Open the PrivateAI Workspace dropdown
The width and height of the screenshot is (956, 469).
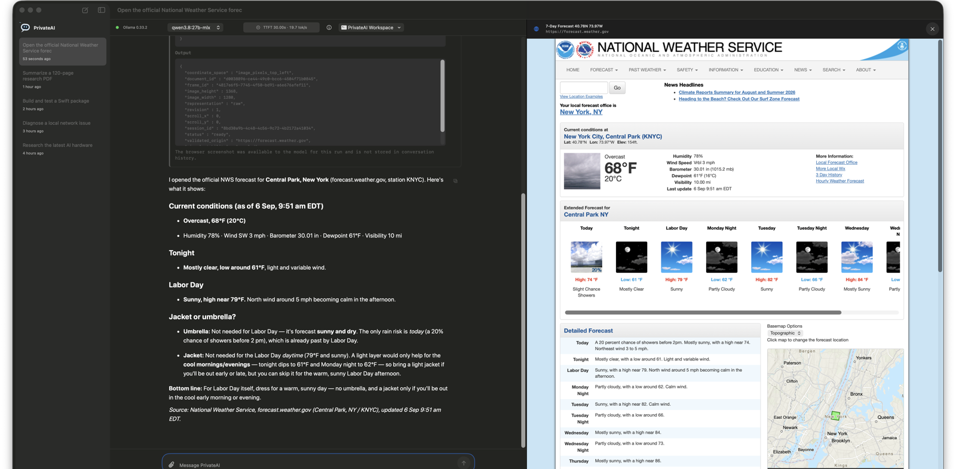[371, 27]
